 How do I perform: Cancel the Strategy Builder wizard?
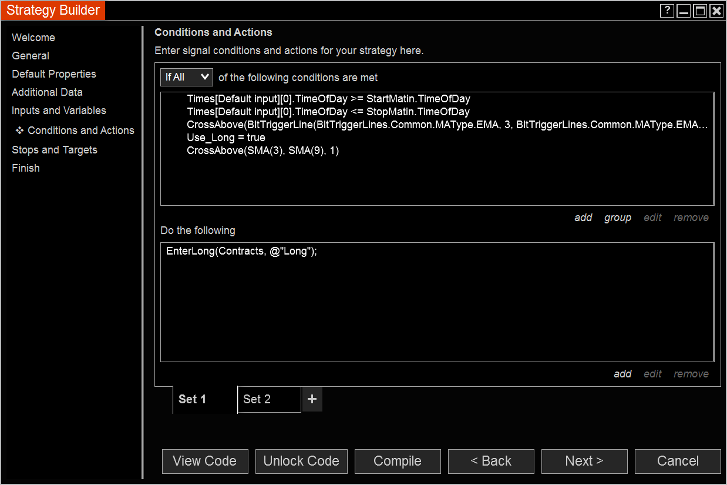point(678,461)
